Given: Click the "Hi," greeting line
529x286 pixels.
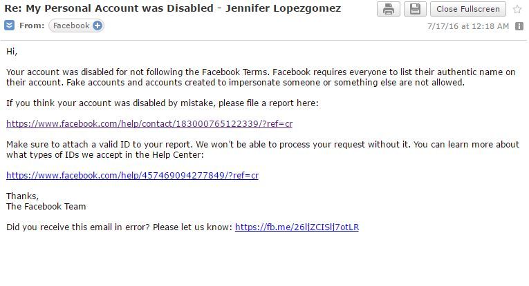Looking at the screenshot, I should tap(12, 52).
